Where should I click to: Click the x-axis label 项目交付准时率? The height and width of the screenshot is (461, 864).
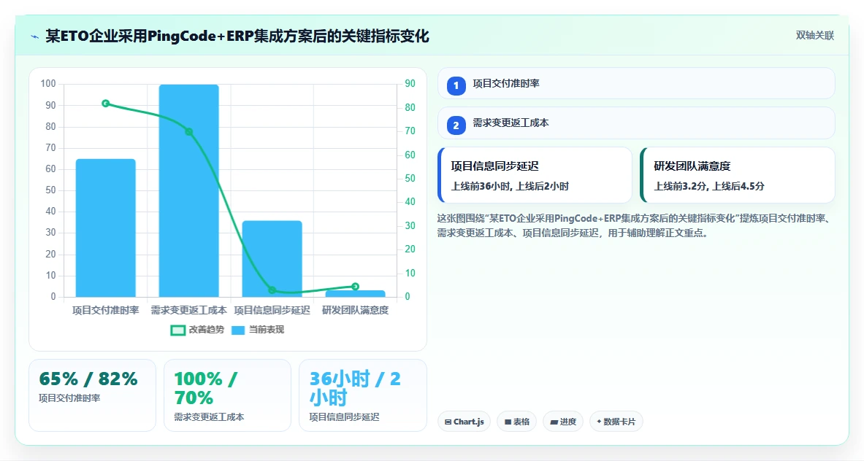click(x=106, y=310)
